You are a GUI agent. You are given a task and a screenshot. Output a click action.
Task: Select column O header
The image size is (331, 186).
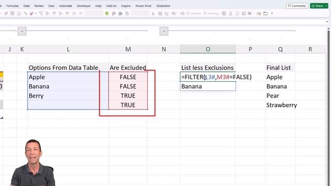click(x=208, y=49)
